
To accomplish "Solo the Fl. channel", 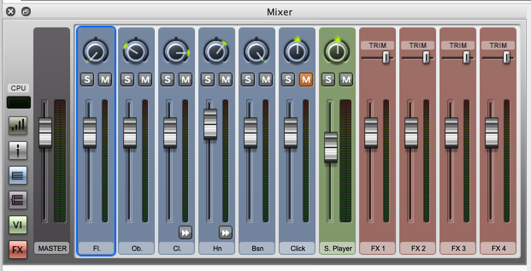I will (87, 80).
